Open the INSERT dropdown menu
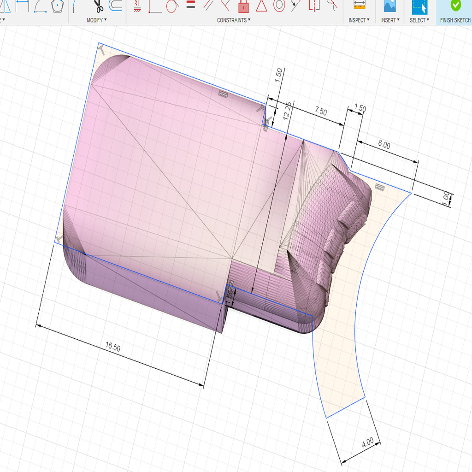This screenshot has width=472, height=472. coord(390,20)
